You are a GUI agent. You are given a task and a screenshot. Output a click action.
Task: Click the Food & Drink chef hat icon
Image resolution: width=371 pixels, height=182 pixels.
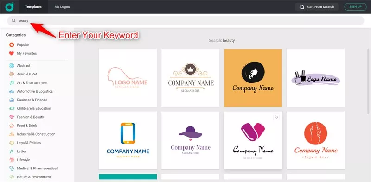point(12,126)
